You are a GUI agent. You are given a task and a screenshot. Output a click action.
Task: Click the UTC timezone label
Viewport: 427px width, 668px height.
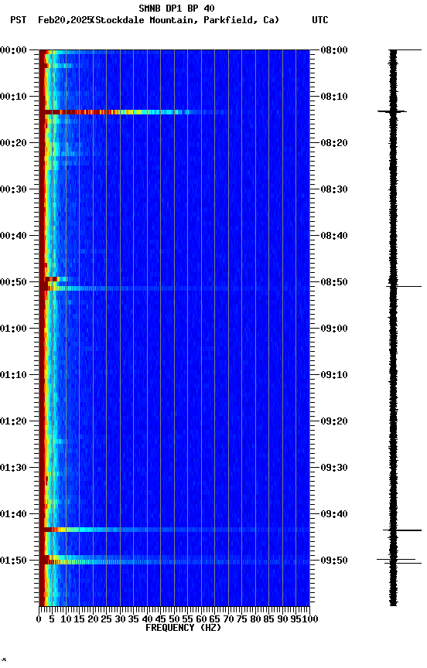tap(320, 20)
